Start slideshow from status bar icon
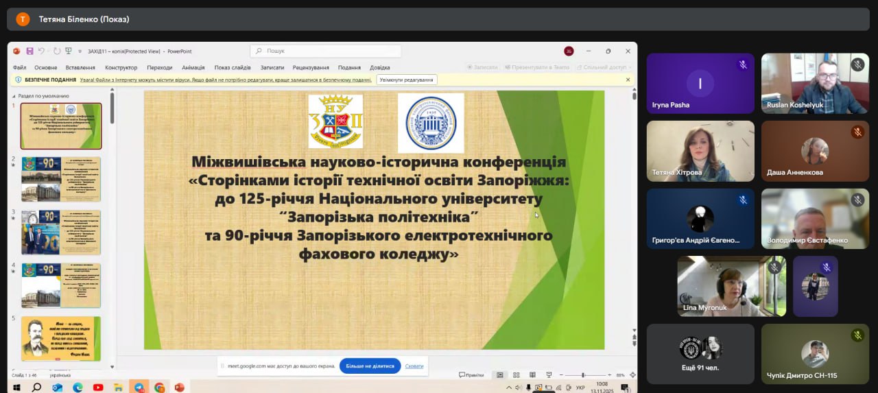Viewport: 878px width, 393px height. pos(549,375)
